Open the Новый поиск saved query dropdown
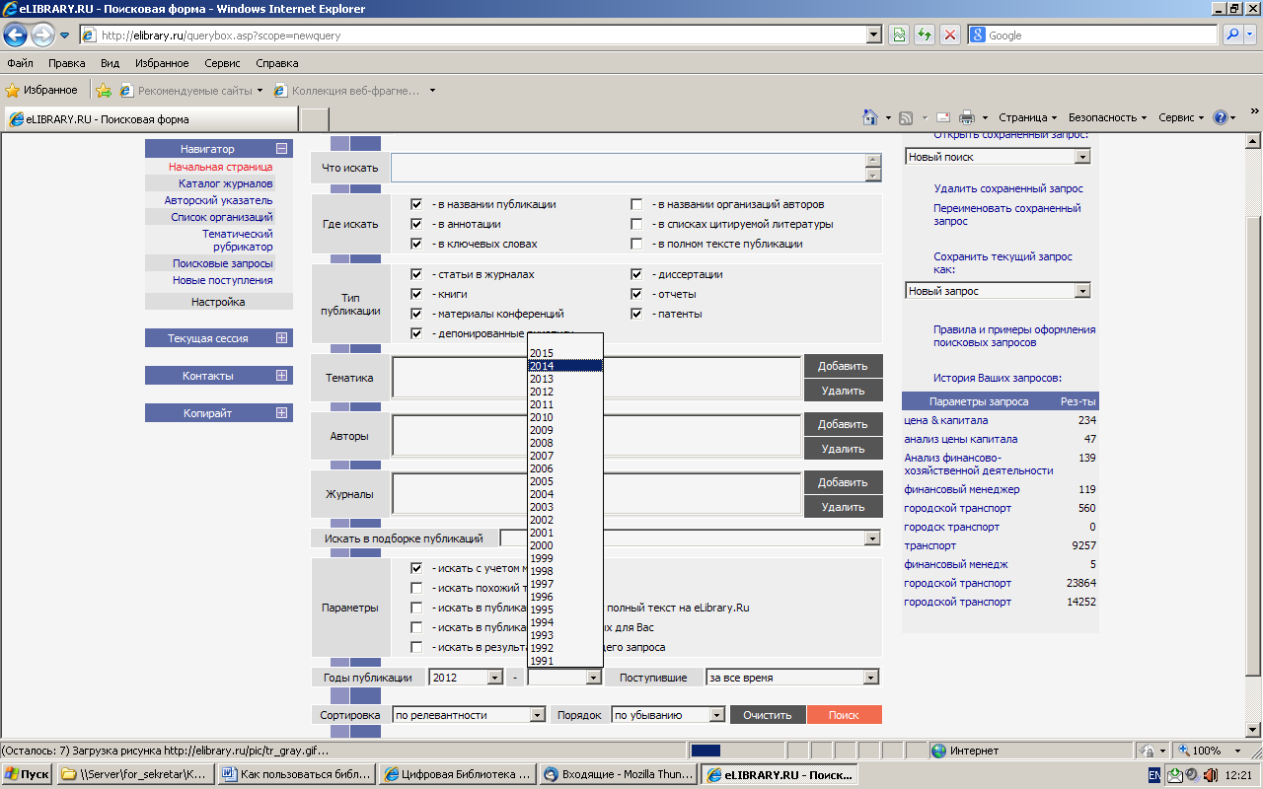The image size is (1263, 789). click(x=998, y=157)
